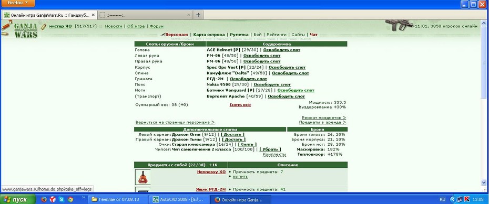
Task: Click выпить link for Hennessy
Action: pyautogui.click(x=240, y=177)
